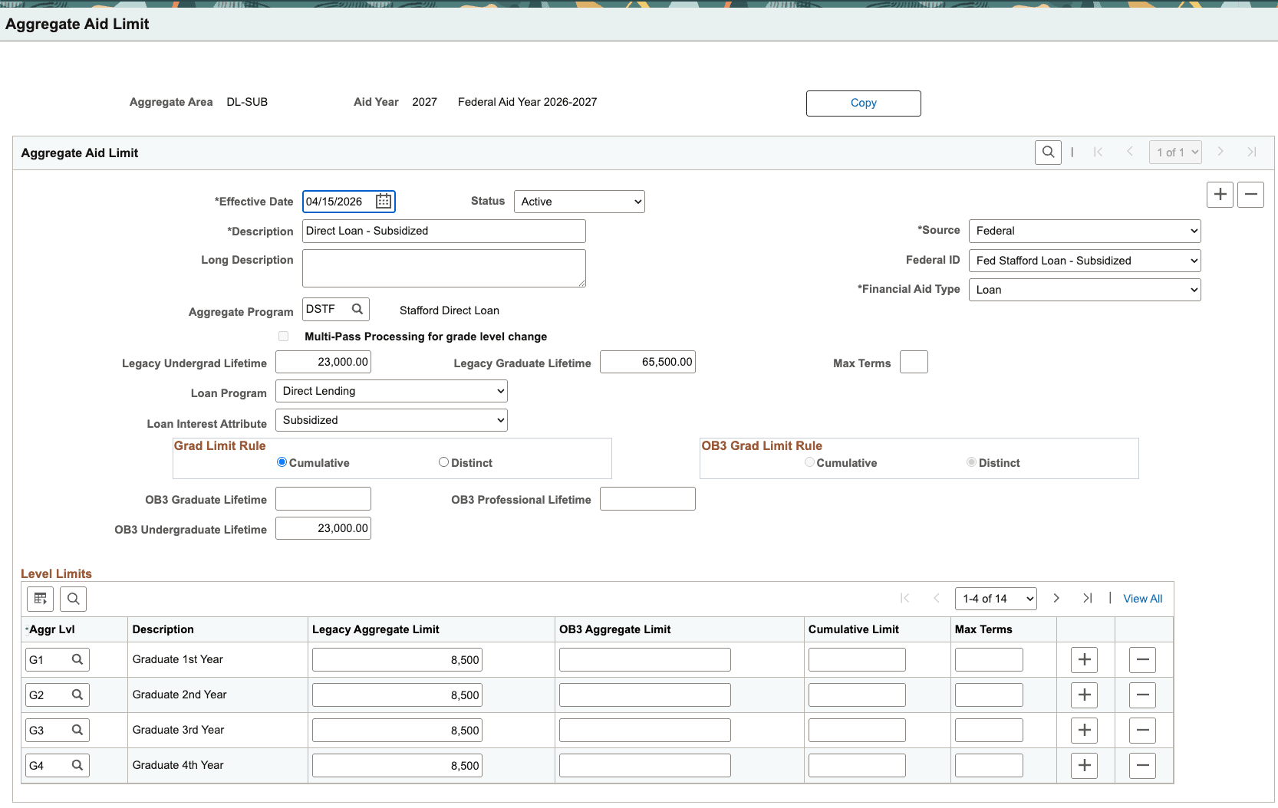This screenshot has height=808, width=1278.
Task: Sort by Cumulative Limit column header
Action: [854, 629]
